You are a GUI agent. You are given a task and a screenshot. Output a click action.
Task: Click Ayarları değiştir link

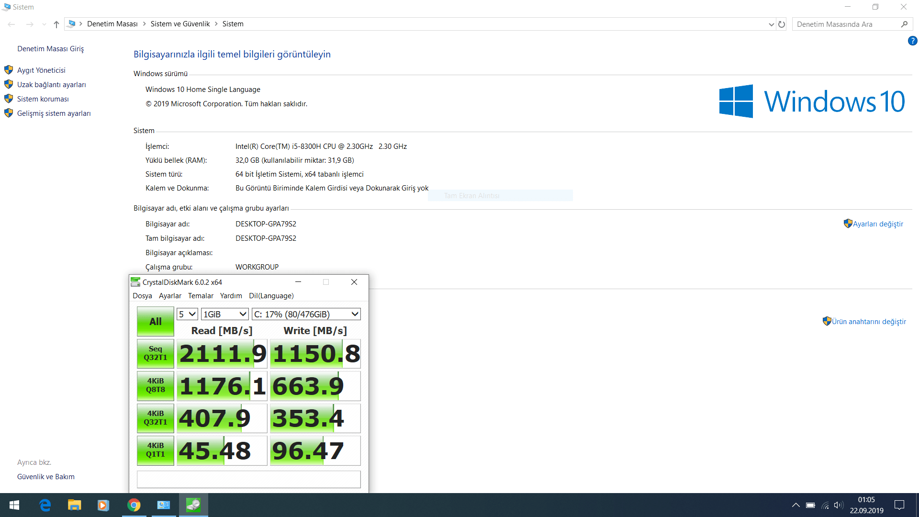click(877, 224)
